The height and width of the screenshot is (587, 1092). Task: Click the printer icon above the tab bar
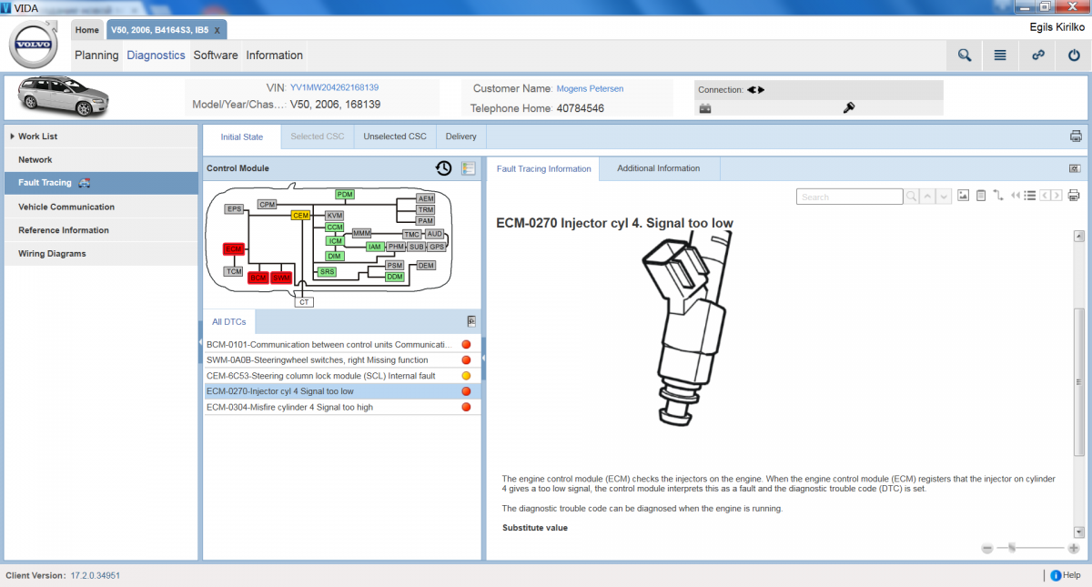click(1076, 137)
